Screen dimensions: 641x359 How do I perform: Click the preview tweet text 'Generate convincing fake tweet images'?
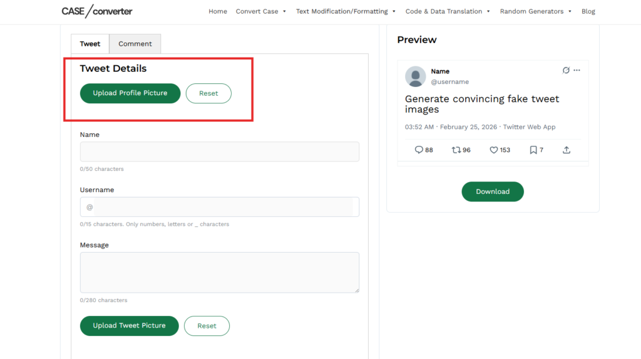[482, 104]
